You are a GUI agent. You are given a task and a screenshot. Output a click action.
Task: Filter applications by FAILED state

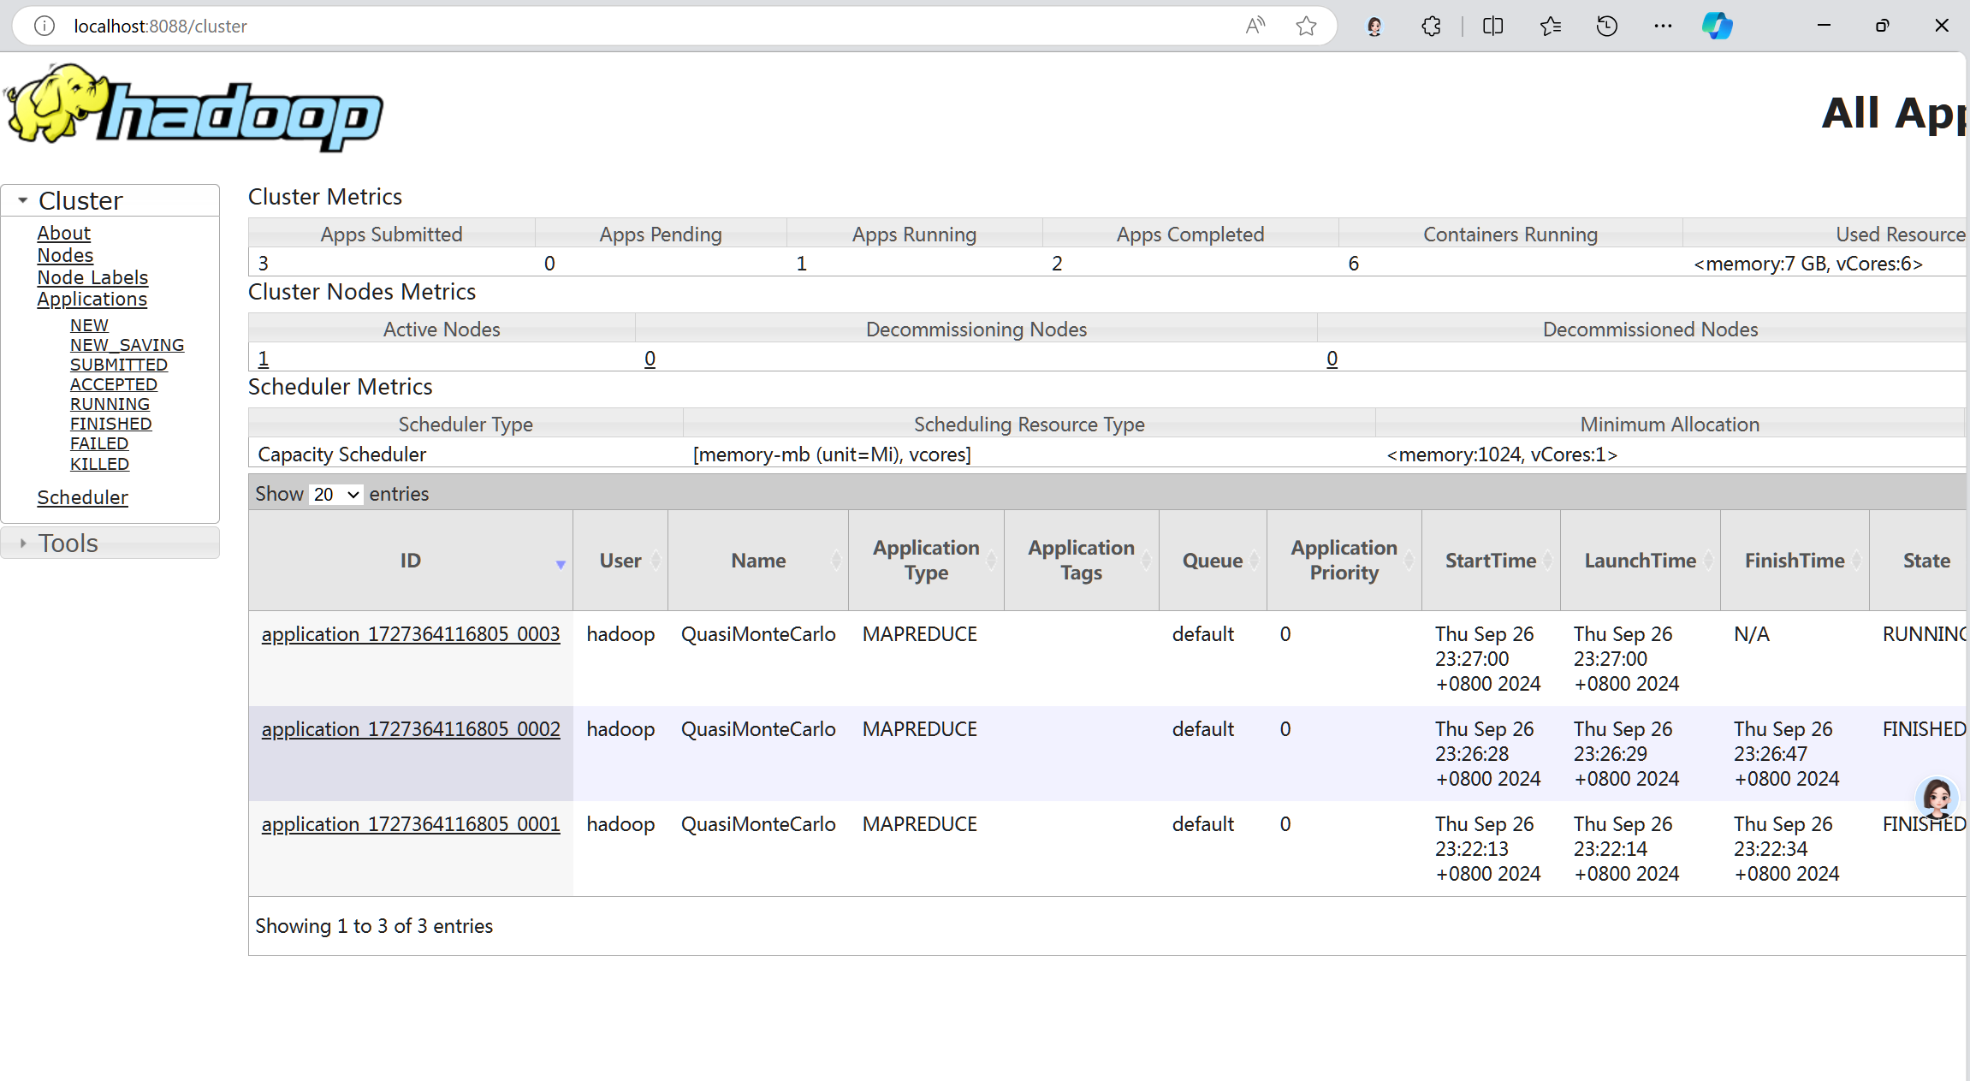tap(99, 443)
